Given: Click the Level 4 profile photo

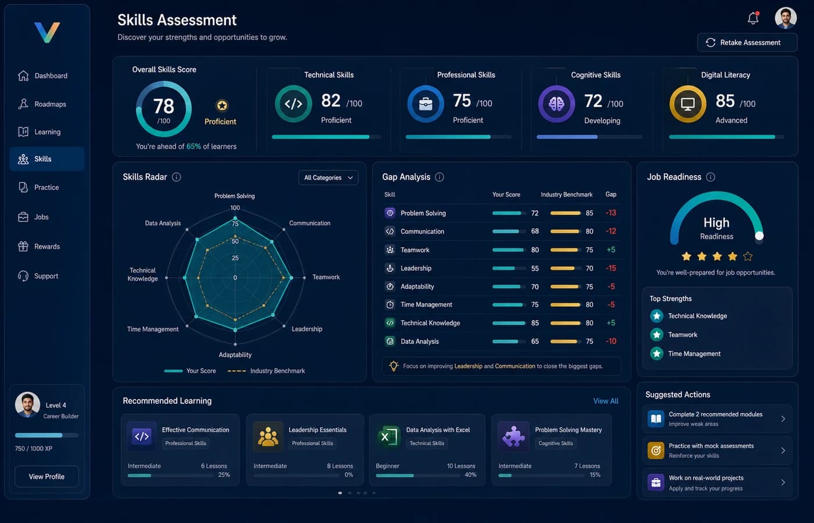Looking at the screenshot, I should click(x=27, y=405).
